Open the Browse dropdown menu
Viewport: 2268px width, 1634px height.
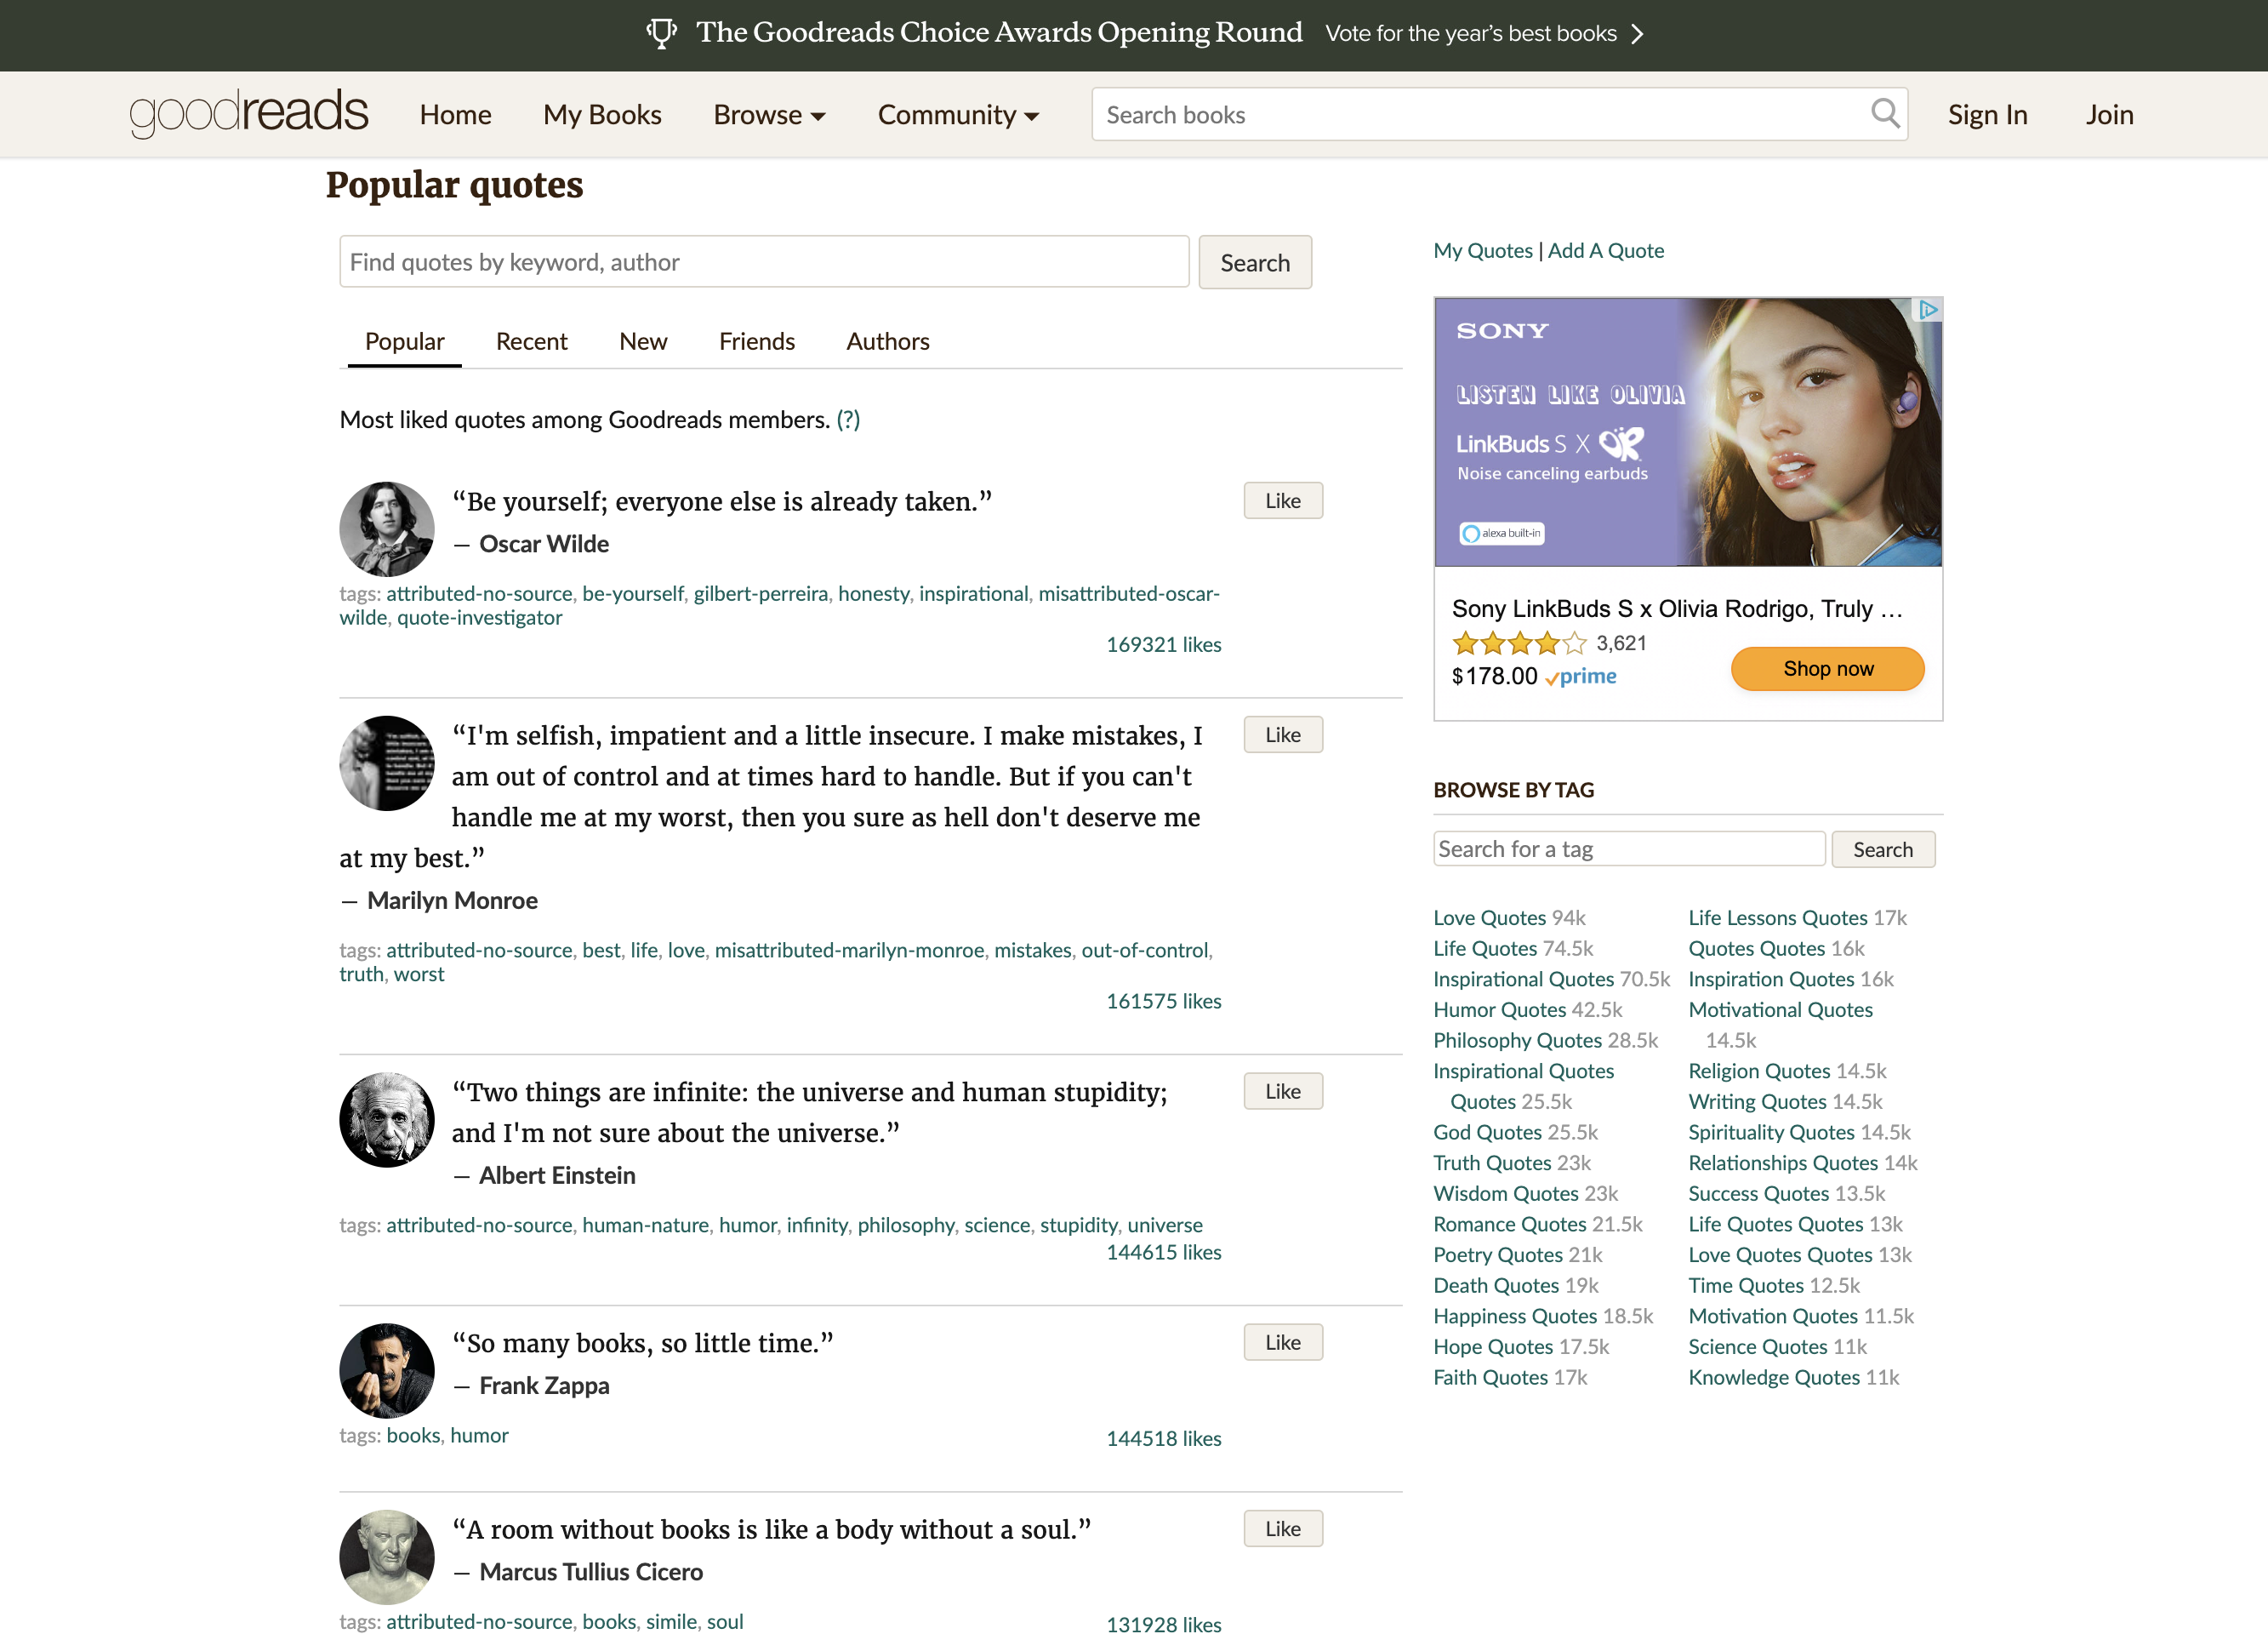click(x=769, y=114)
